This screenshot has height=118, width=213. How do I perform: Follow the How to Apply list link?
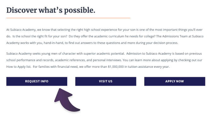coord(19,67)
